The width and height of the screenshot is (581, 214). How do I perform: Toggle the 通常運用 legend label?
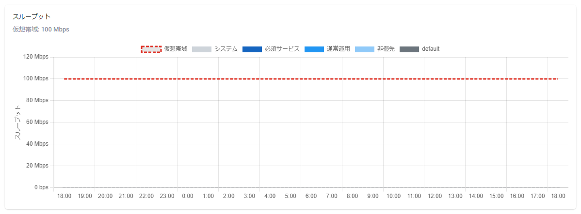(339, 49)
